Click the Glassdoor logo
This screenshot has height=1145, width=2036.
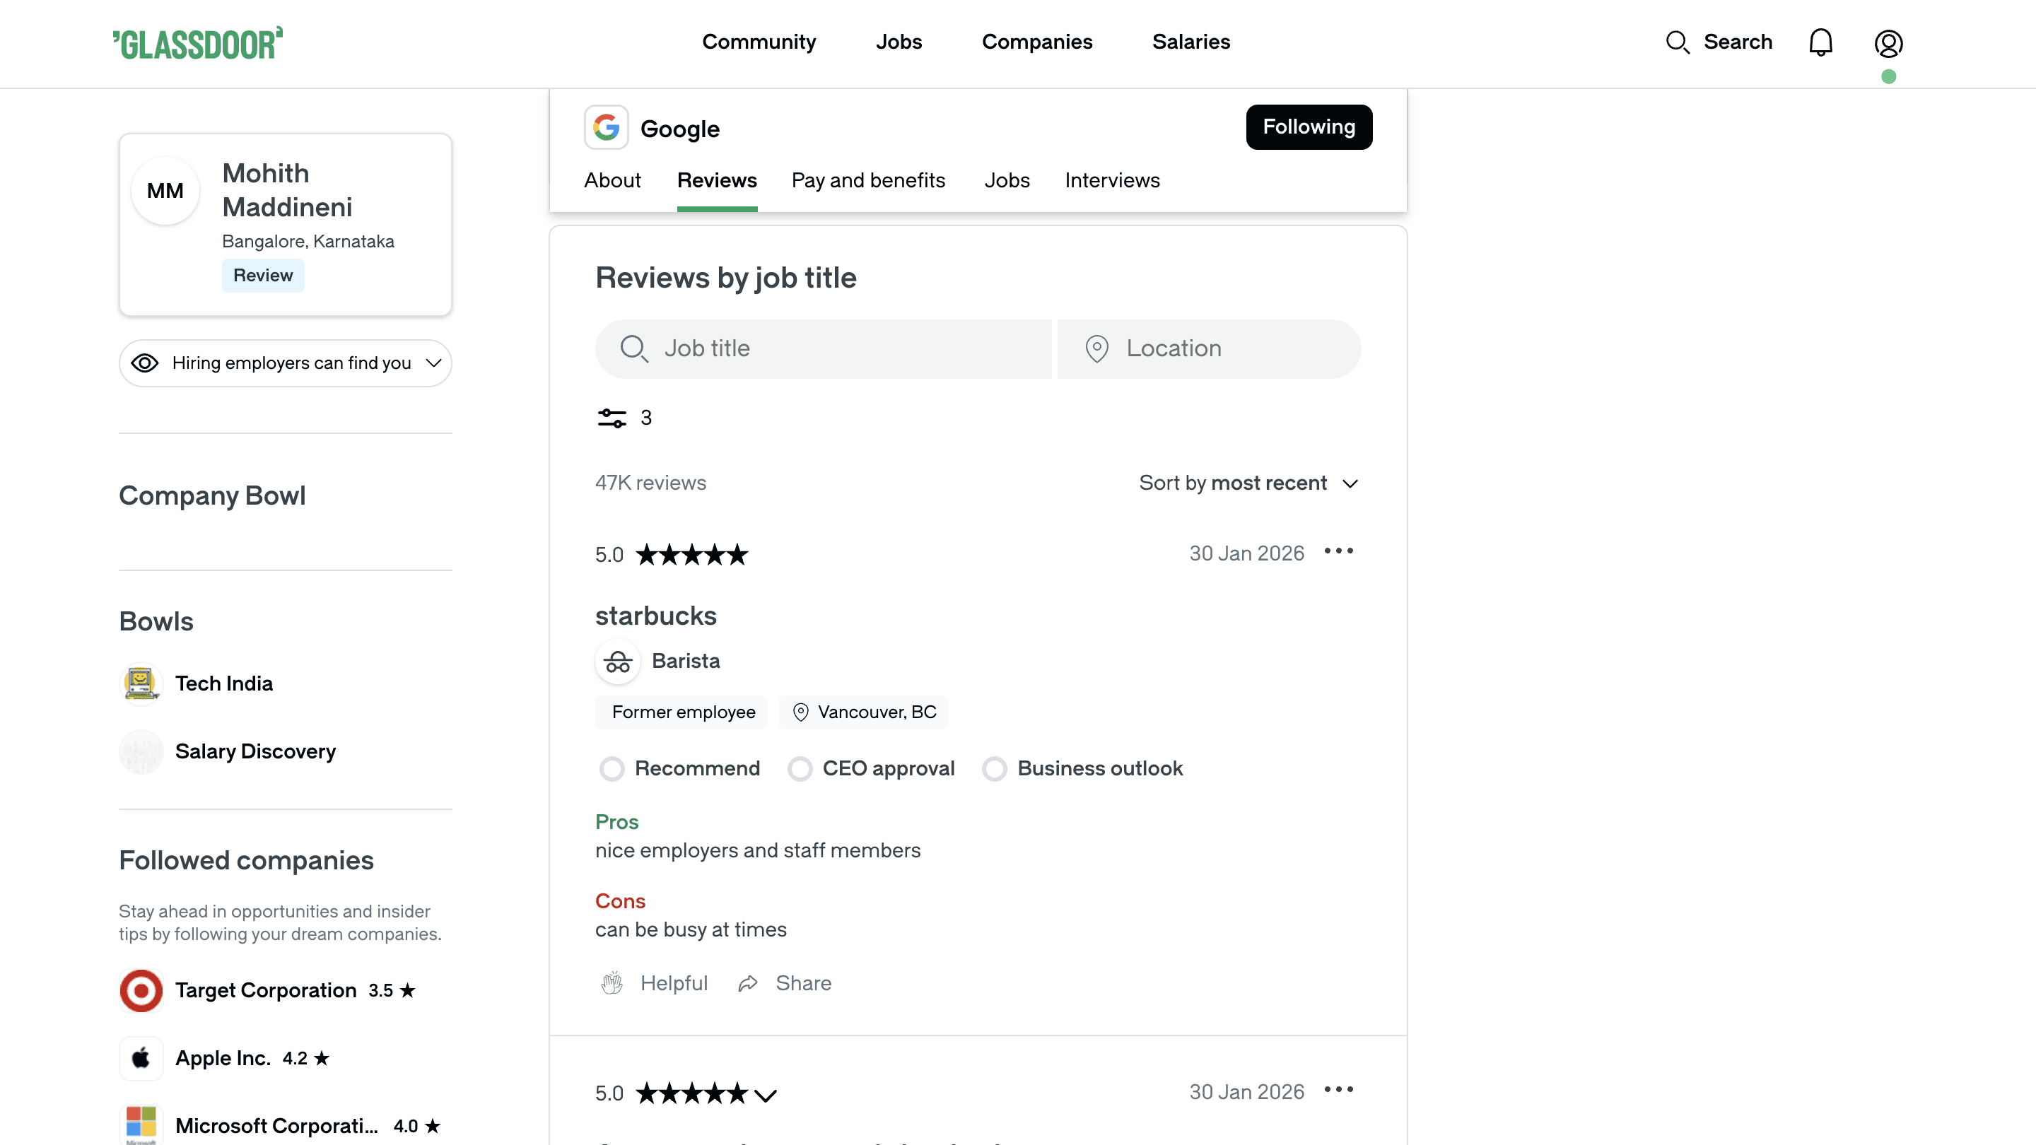tap(197, 42)
